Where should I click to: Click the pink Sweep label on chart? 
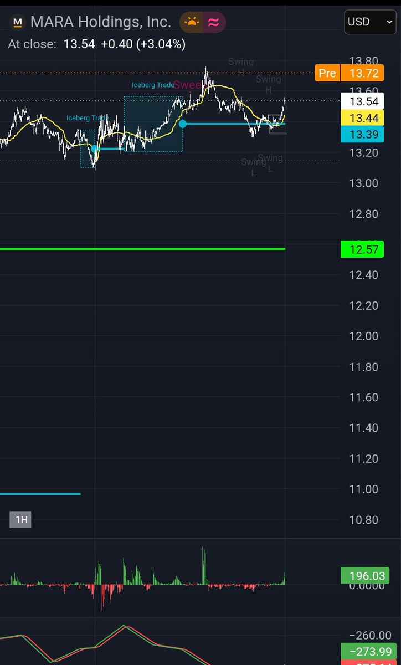tap(187, 85)
